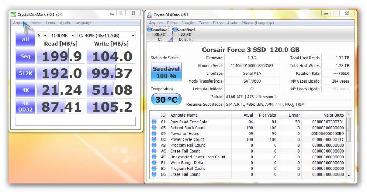This screenshot has width=367, height=192.
Task: Click status circle for attribute B6 row
Action: tap(154, 174)
